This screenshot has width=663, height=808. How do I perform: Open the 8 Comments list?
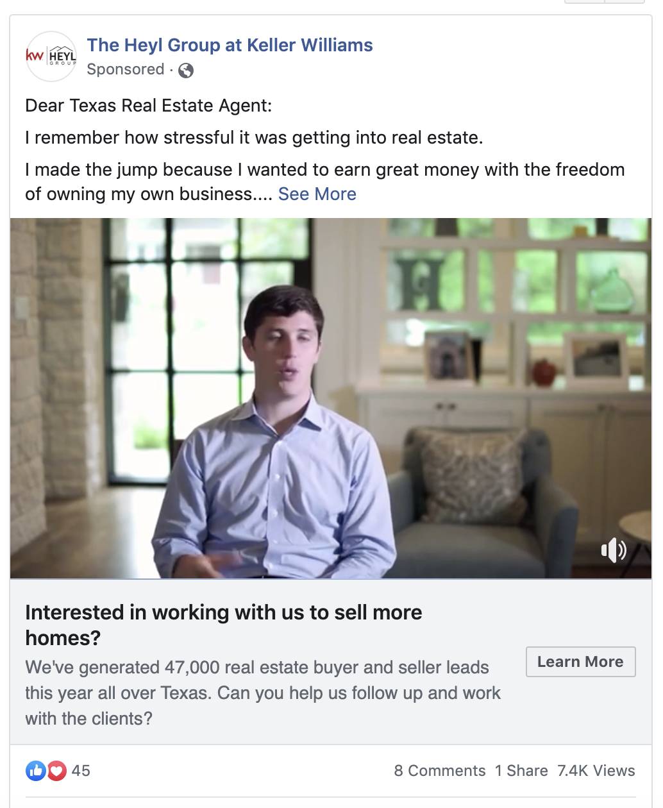click(x=440, y=771)
